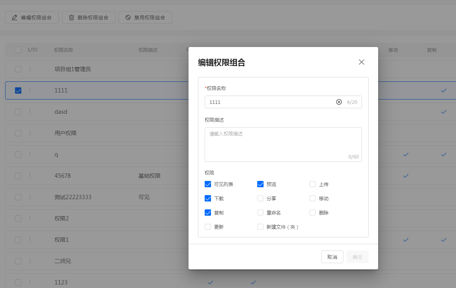Open the three-dot handle for row 权限2

30,218
